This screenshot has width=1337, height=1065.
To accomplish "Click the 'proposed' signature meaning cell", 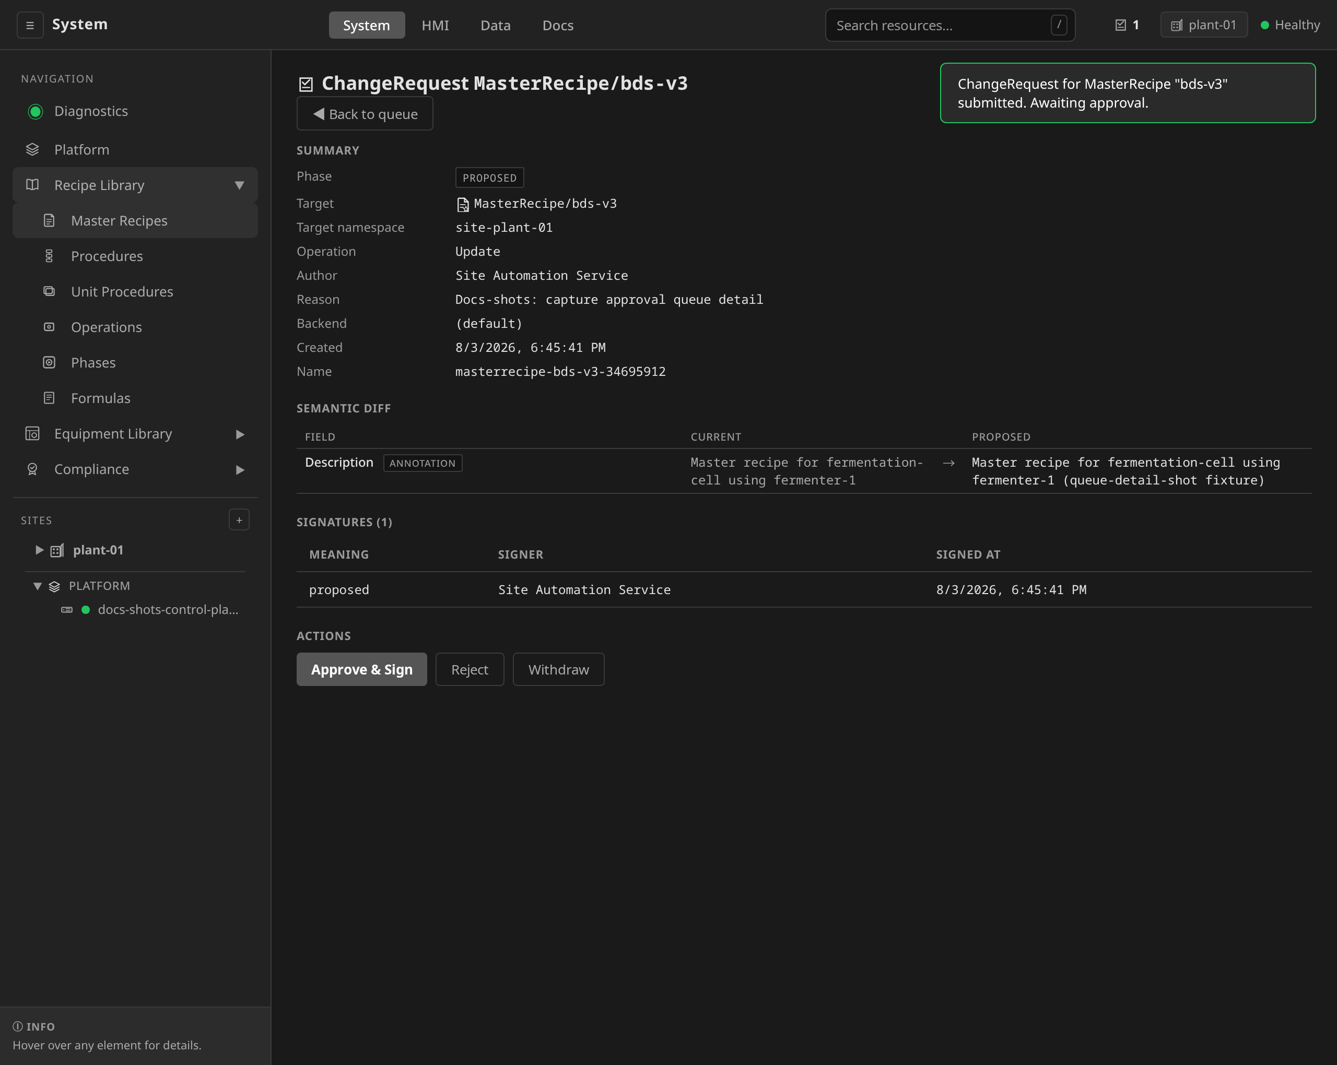I will point(339,590).
